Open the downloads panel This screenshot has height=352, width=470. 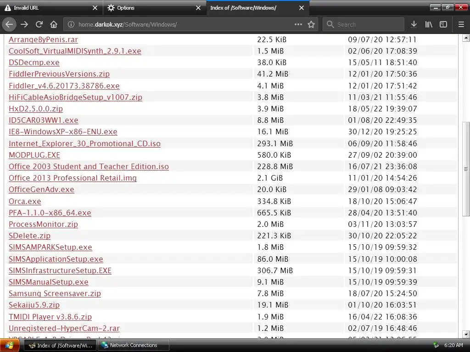(x=414, y=24)
